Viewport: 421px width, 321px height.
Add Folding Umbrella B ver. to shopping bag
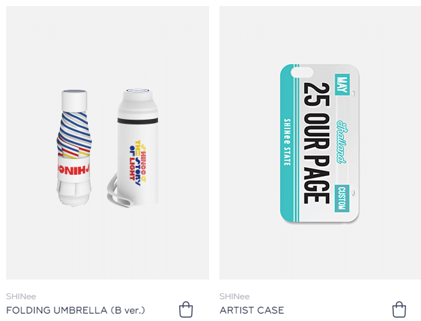pyautogui.click(x=186, y=309)
